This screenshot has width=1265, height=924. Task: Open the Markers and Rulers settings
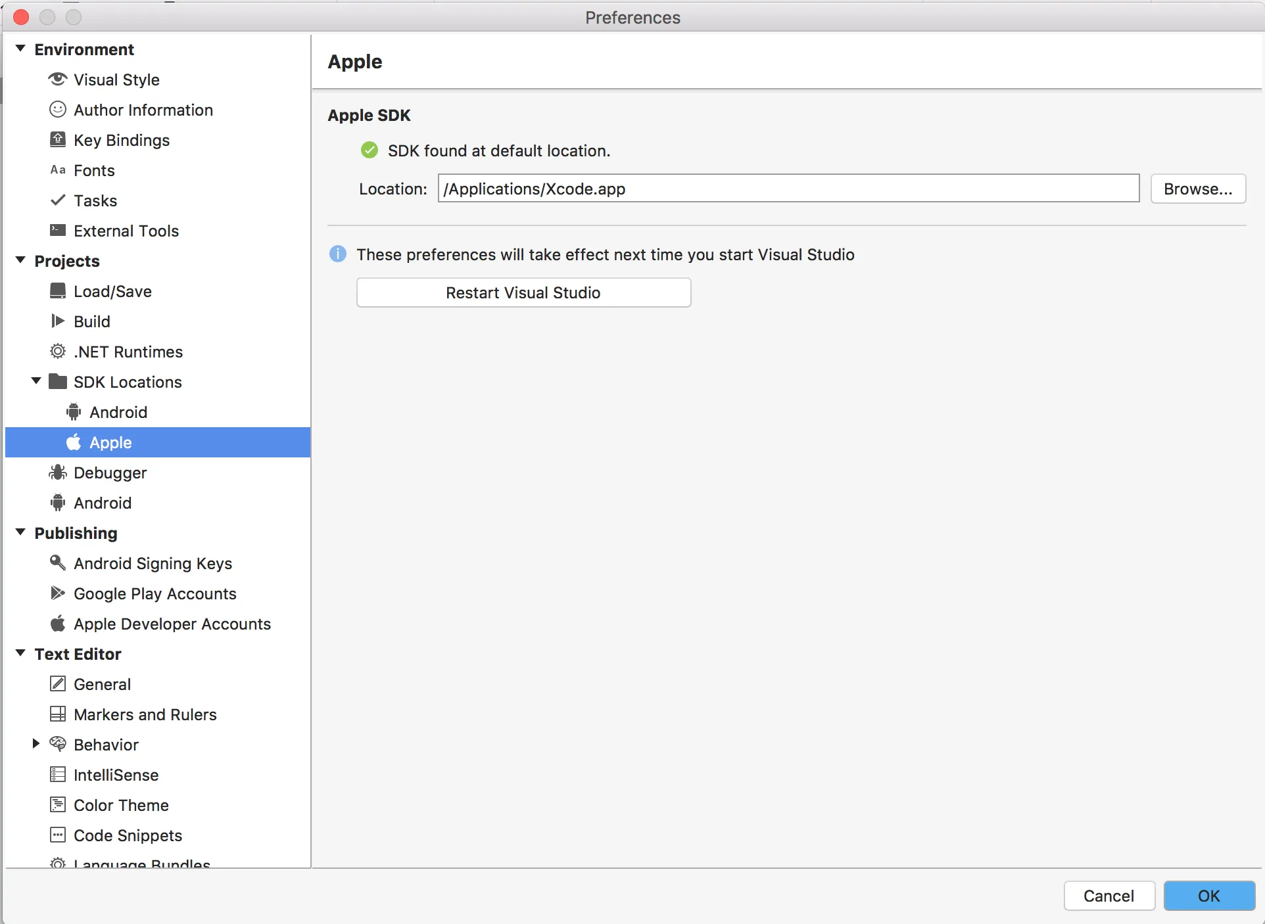tap(145, 714)
